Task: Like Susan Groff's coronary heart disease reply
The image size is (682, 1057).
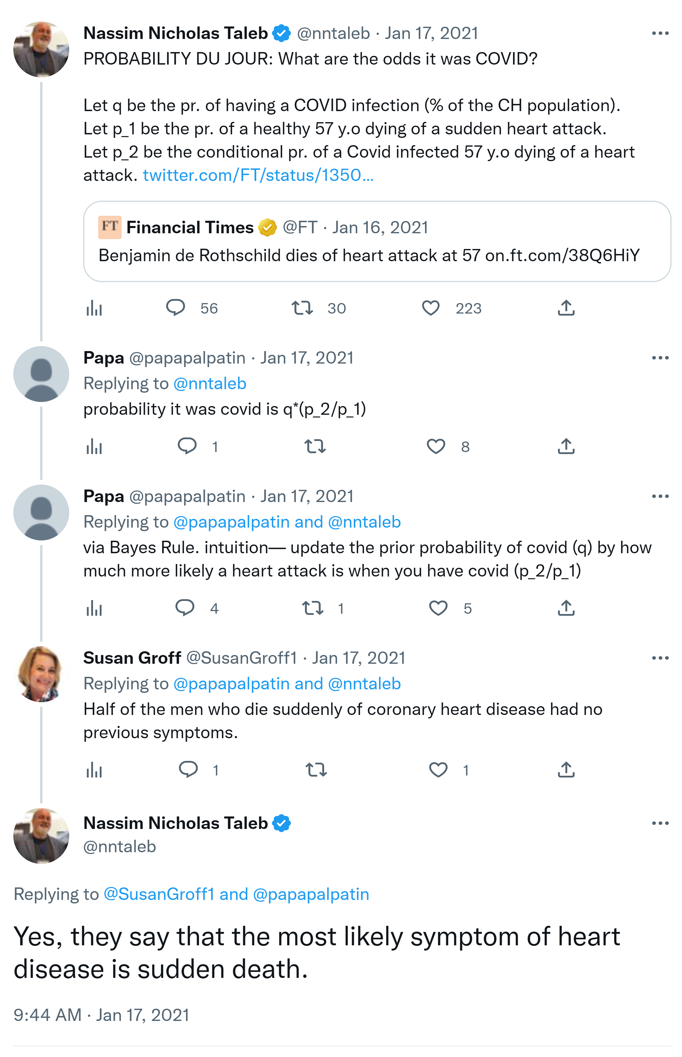Action: pos(438,770)
